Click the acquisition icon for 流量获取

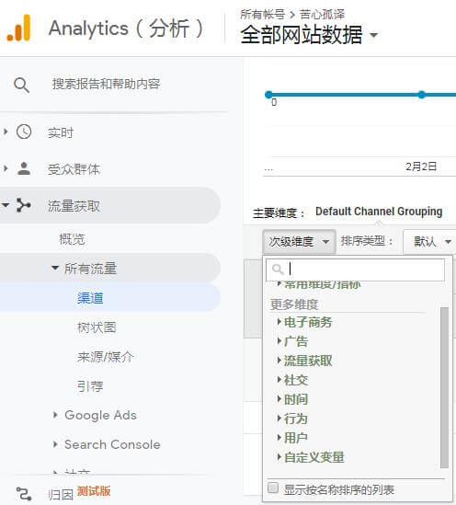coord(24,205)
